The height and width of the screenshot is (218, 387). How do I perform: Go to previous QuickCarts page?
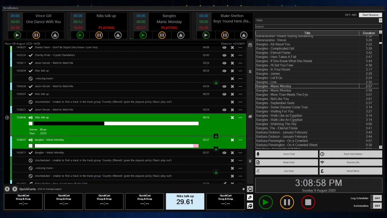(7, 189)
